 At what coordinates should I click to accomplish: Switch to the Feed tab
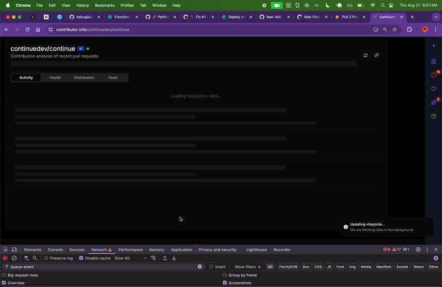point(113,78)
